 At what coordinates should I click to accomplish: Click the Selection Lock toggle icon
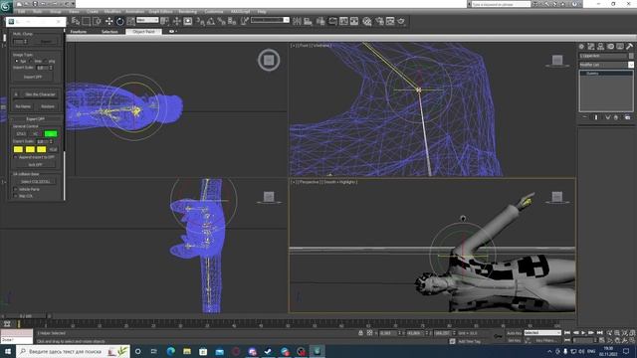click(360, 333)
